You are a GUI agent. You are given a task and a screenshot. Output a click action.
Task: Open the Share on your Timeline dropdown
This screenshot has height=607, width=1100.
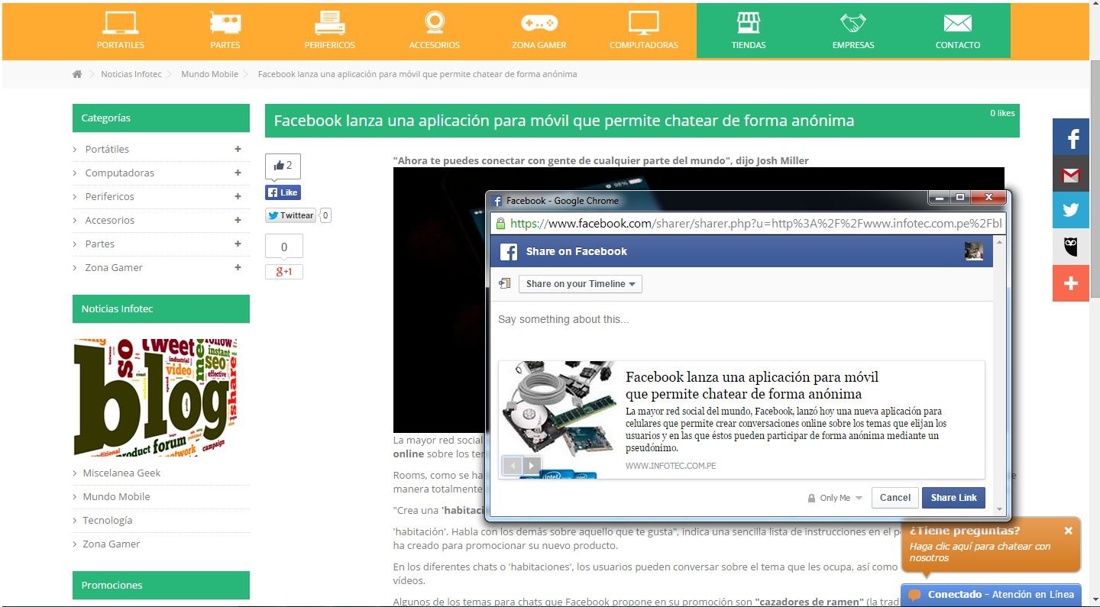click(x=581, y=284)
